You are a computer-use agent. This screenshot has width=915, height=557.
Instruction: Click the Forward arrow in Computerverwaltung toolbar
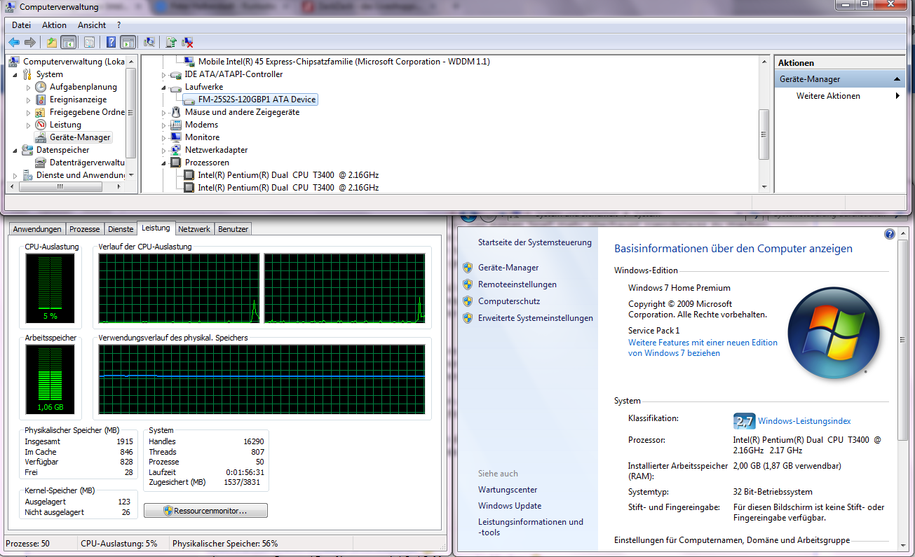[x=29, y=42]
